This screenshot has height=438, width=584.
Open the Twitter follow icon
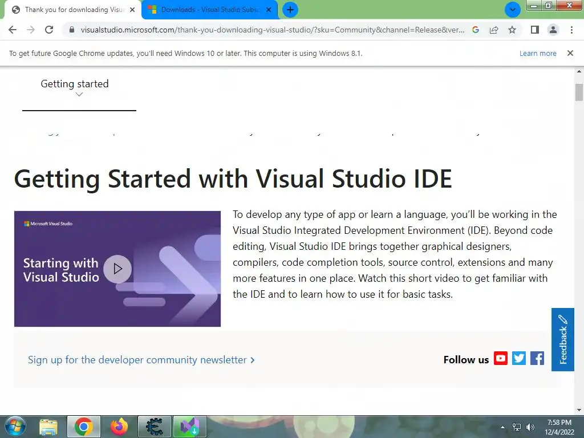click(x=519, y=358)
